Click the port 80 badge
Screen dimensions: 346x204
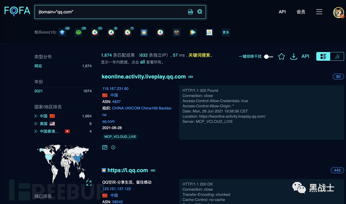click(338, 77)
